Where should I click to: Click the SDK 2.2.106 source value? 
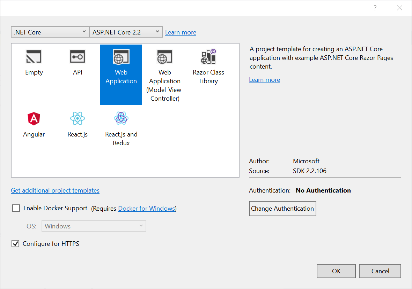[x=310, y=171]
